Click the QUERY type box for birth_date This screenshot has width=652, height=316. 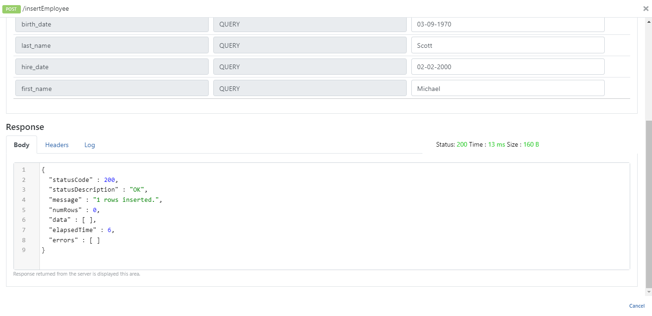point(309,24)
